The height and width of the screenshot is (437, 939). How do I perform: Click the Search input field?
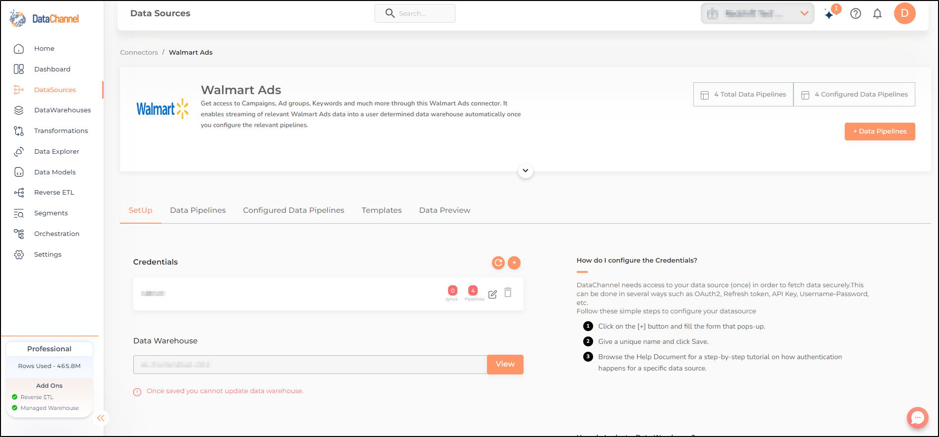415,13
